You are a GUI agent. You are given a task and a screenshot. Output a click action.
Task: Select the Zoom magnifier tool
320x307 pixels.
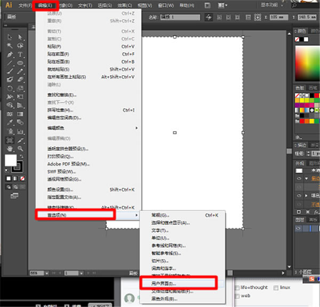[20, 148]
